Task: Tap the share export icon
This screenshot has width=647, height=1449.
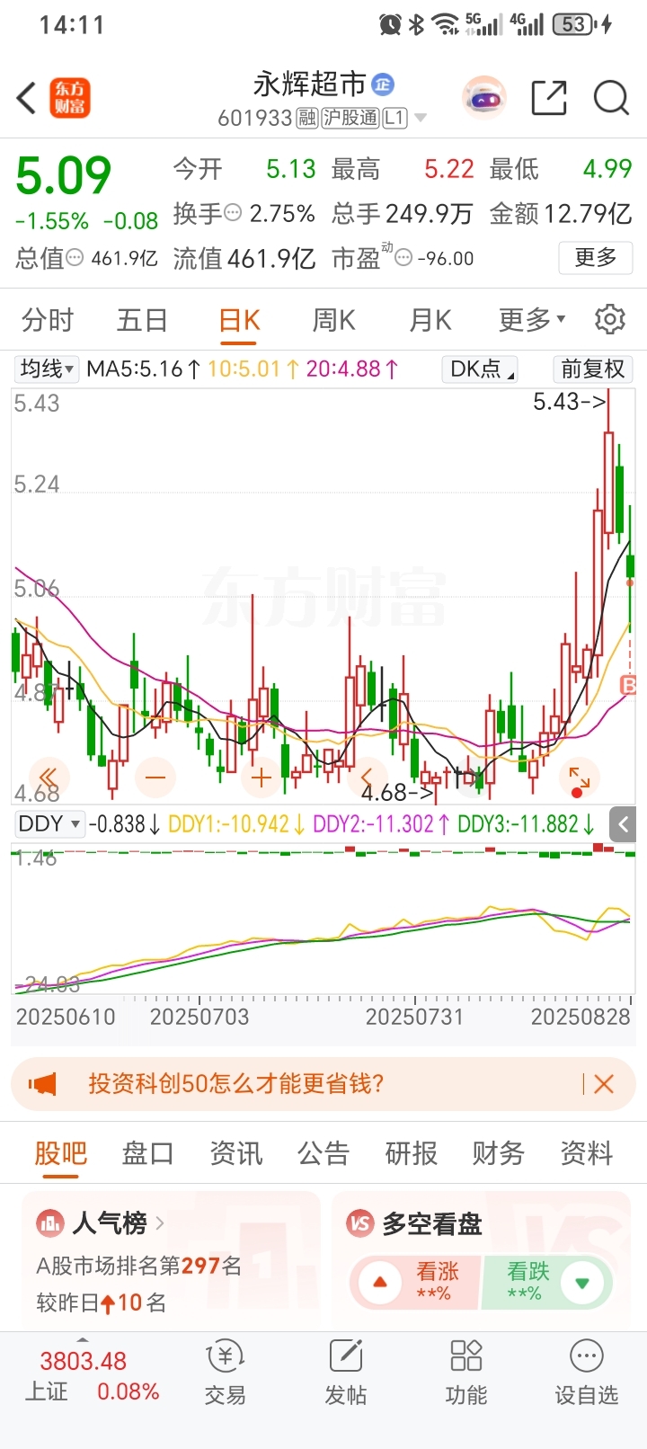Action: click(x=549, y=98)
